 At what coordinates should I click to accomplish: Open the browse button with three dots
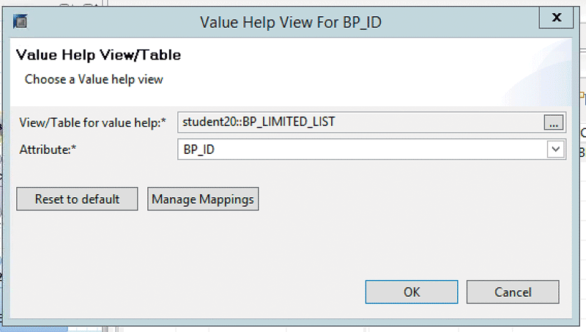(x=555, y=122)
